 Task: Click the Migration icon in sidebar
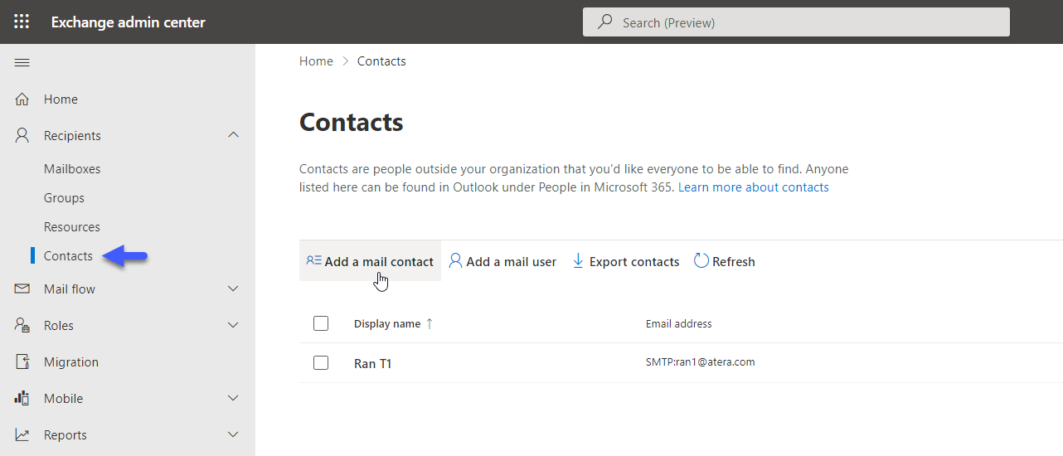22,361
